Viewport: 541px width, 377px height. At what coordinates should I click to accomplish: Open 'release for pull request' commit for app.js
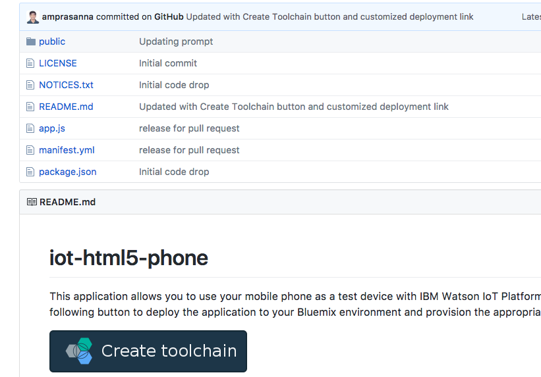[189, 128]
